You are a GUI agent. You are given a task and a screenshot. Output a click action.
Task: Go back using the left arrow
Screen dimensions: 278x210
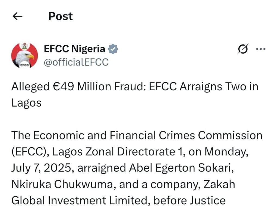coord(18,16)
